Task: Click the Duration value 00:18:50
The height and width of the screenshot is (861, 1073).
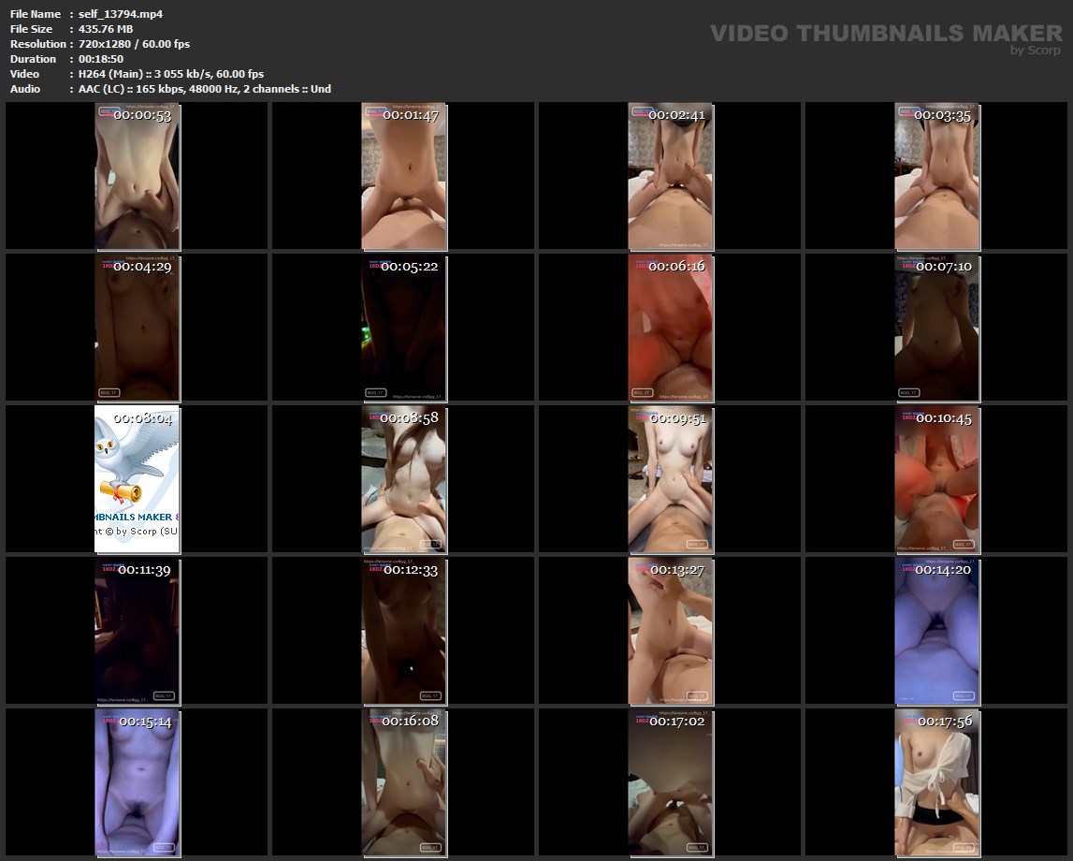Action: 101,59
